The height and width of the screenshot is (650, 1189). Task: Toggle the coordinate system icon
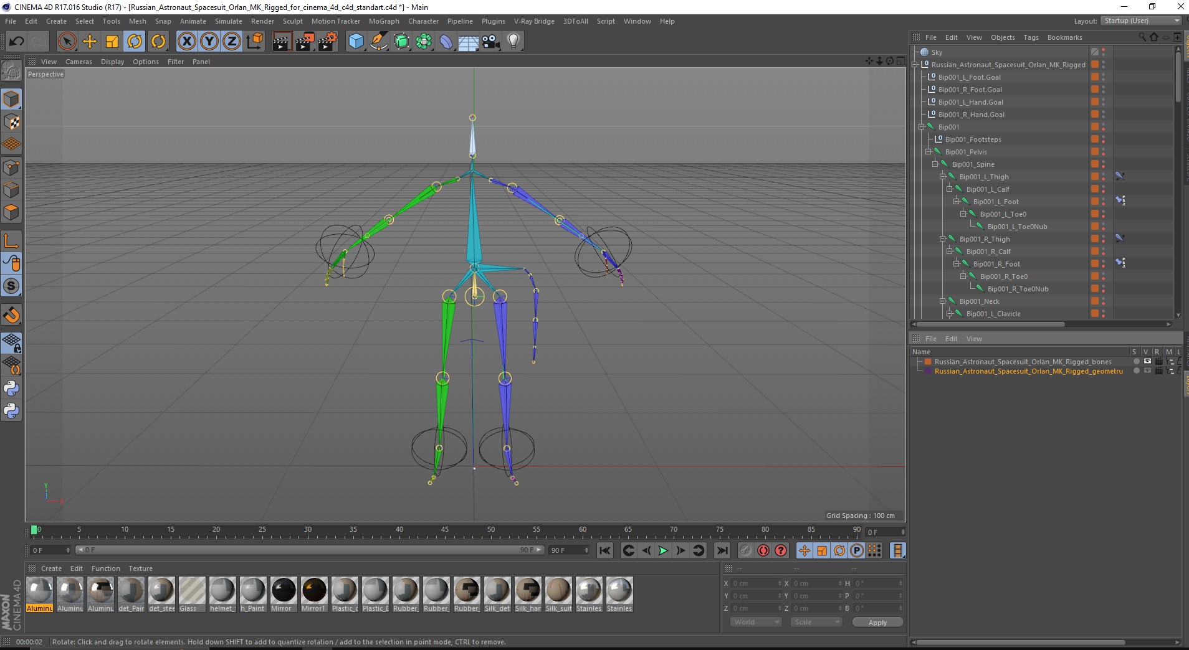(x=255, y=42)
